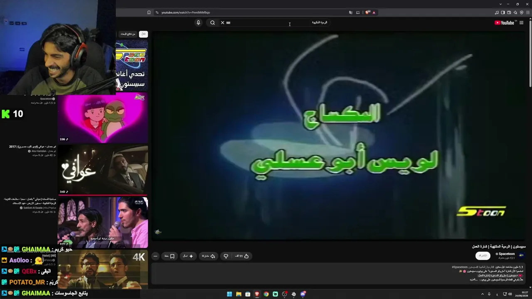Image resolution: width=532 pixels, height=299 pixels.
Task: Open the Abu Hamdan 2017 video title
Action: 32,147
